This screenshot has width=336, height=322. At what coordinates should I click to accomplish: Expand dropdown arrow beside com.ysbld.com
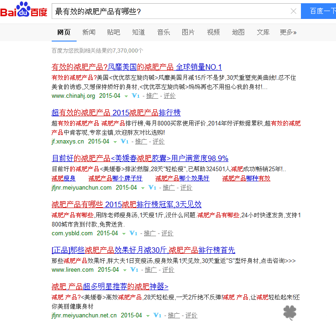tap(124, 234)
